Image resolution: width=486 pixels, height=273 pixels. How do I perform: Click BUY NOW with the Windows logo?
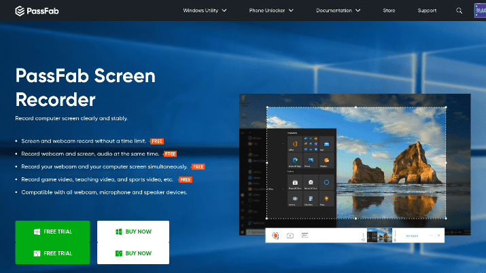[133, 232]
